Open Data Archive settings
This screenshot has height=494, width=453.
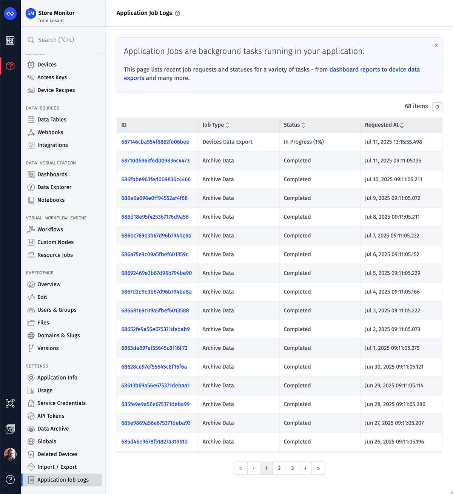pos(53,429)
